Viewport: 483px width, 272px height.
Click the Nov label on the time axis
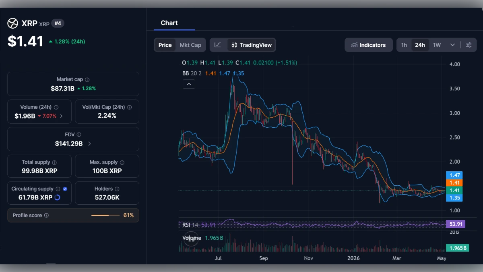pos(308,258)
